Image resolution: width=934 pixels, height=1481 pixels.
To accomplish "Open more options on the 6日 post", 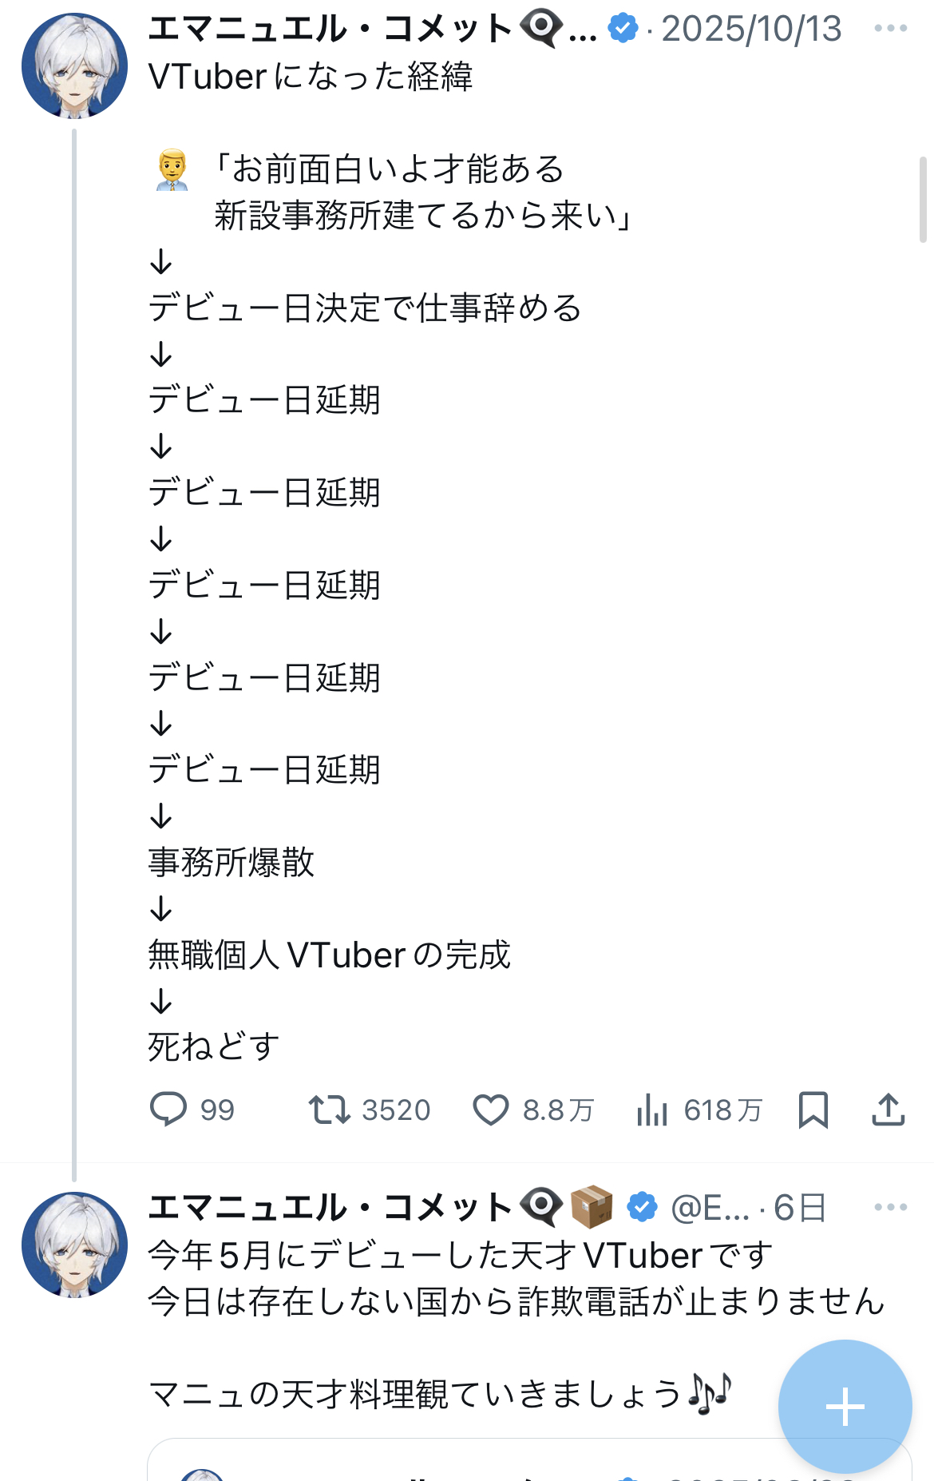I will [x=890, y=1207].
